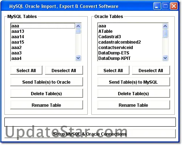Click Send Table(s) to MySQL
Viewport: 182px width, 145px height.
[133, 82]
